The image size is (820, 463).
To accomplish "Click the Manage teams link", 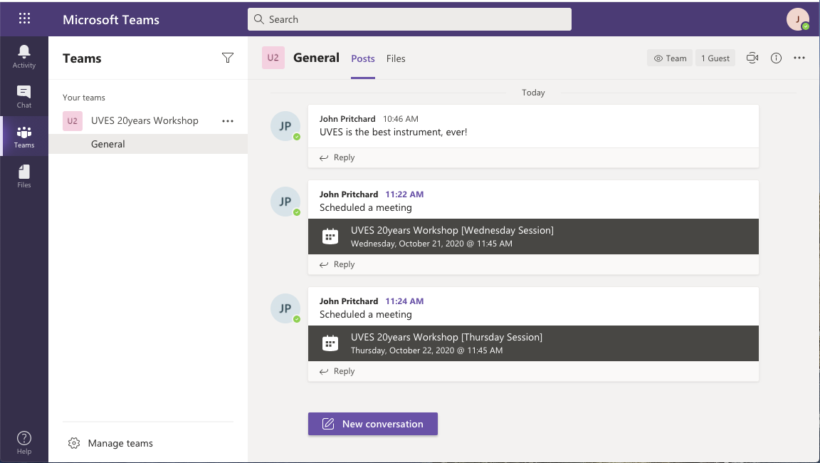I will coord(120,443).
